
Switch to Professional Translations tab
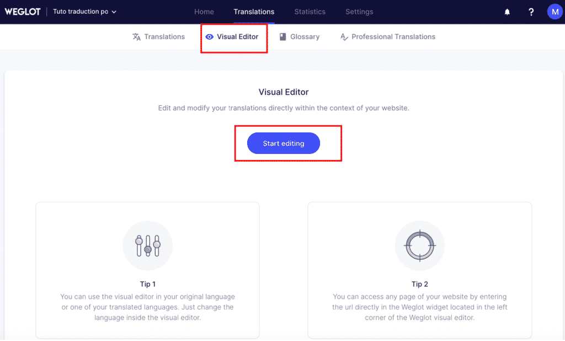coord(393,37)
